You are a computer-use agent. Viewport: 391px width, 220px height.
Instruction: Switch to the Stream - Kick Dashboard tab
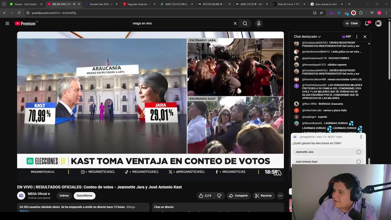[x=25, y=4]
